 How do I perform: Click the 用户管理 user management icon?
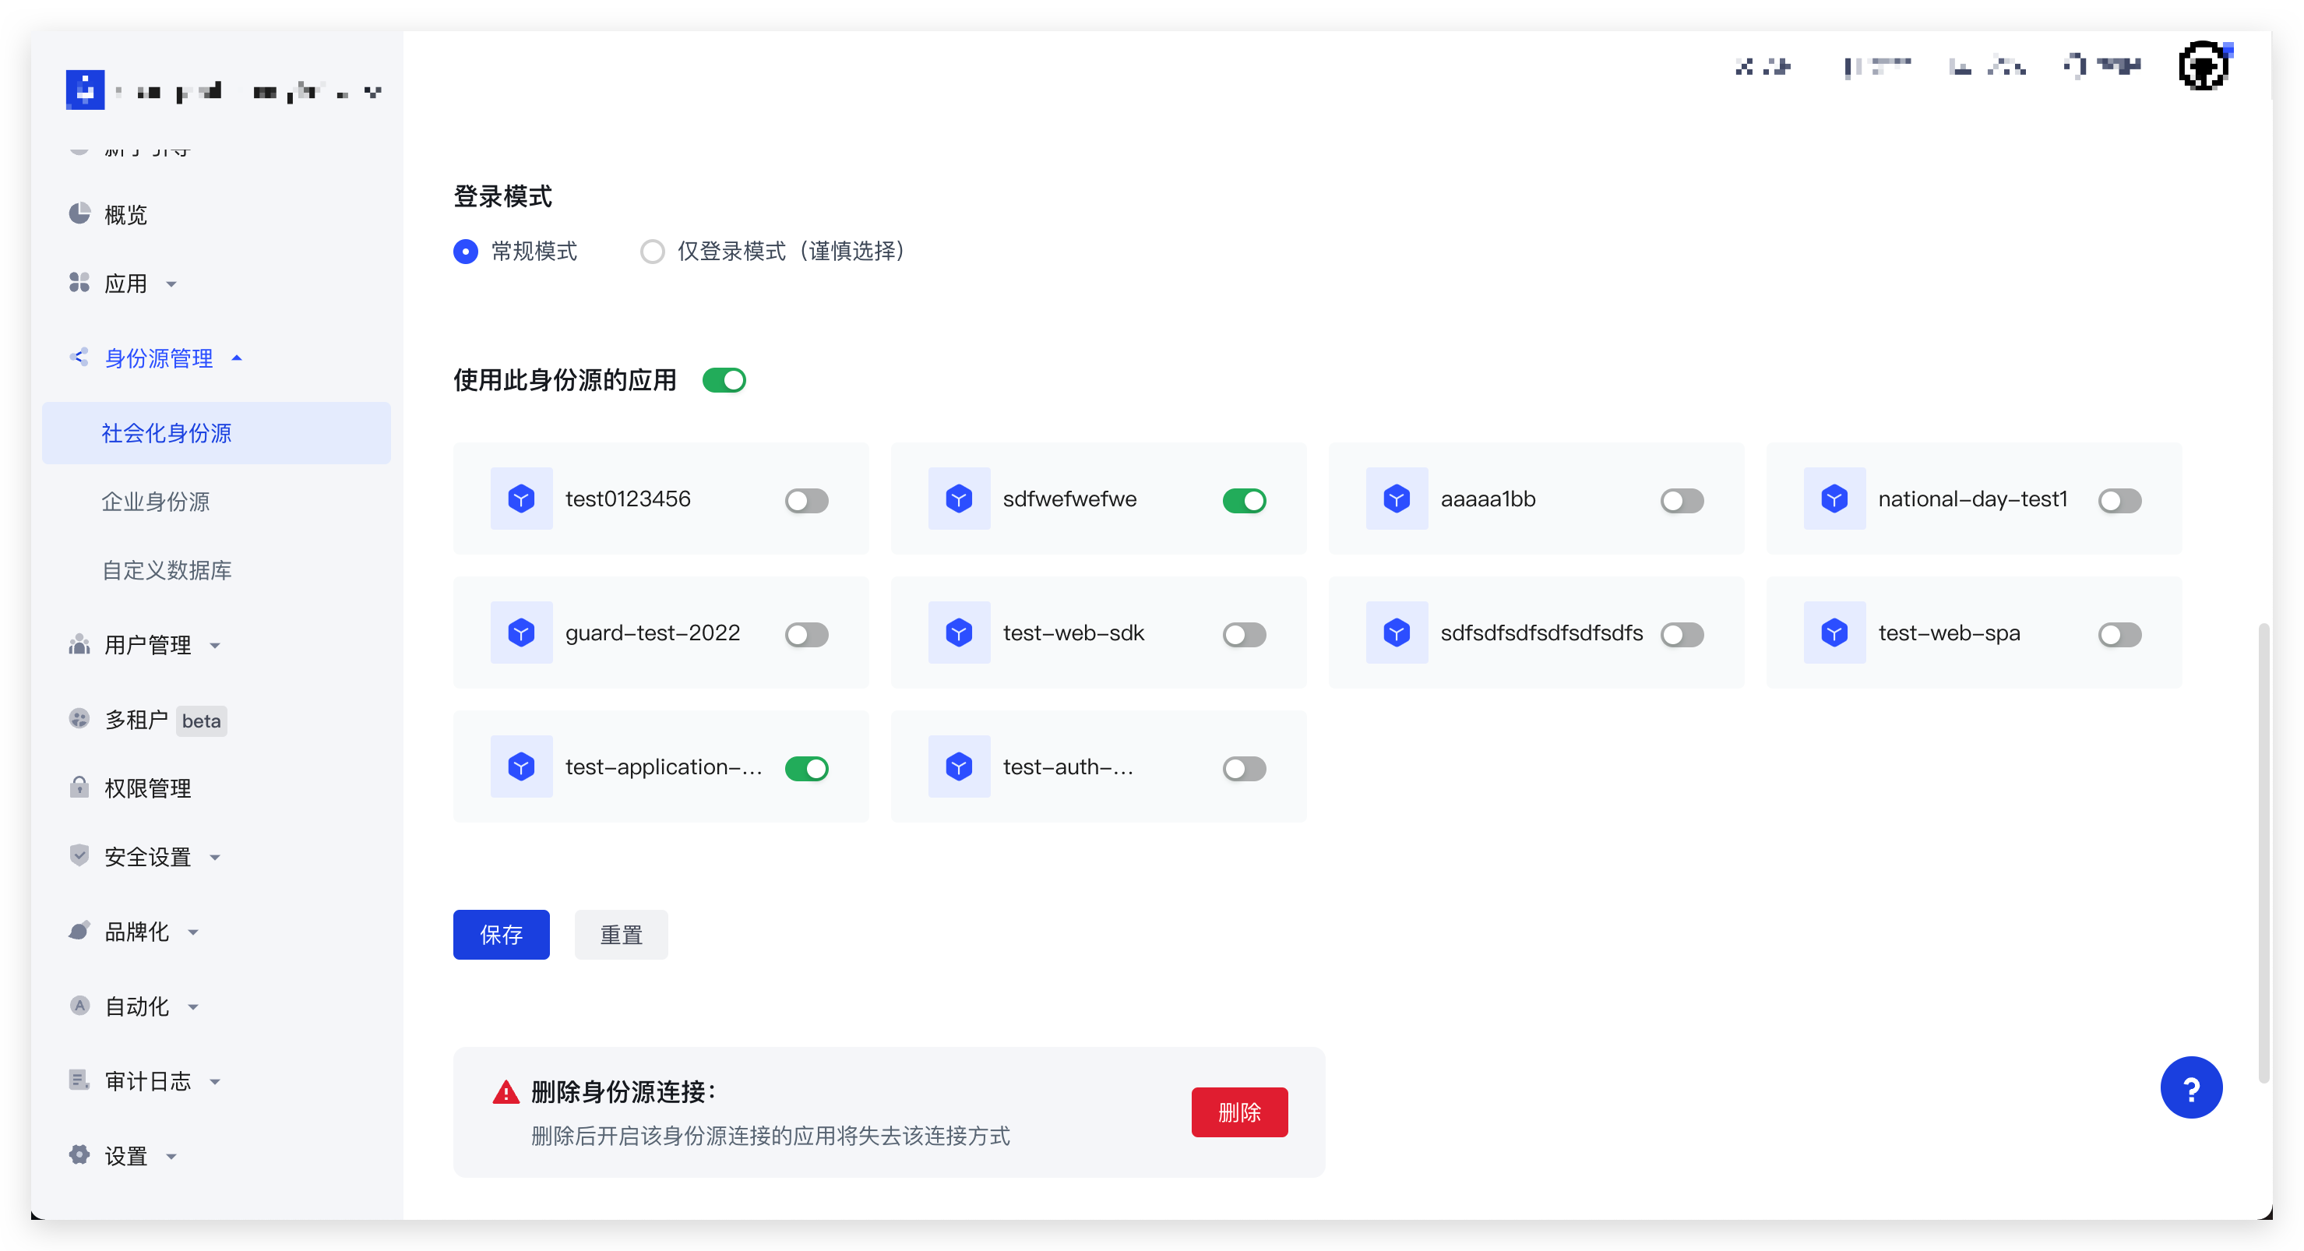(x=79, y=645)
